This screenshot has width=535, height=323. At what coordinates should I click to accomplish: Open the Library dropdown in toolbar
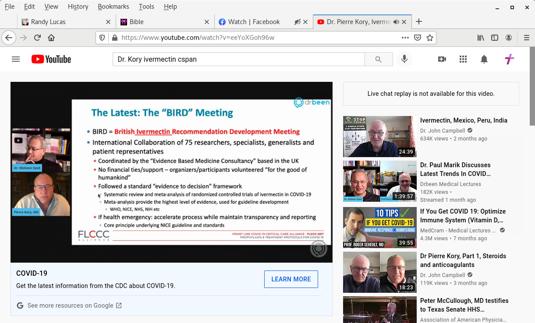pyautogui.click(x=481, y=38)
